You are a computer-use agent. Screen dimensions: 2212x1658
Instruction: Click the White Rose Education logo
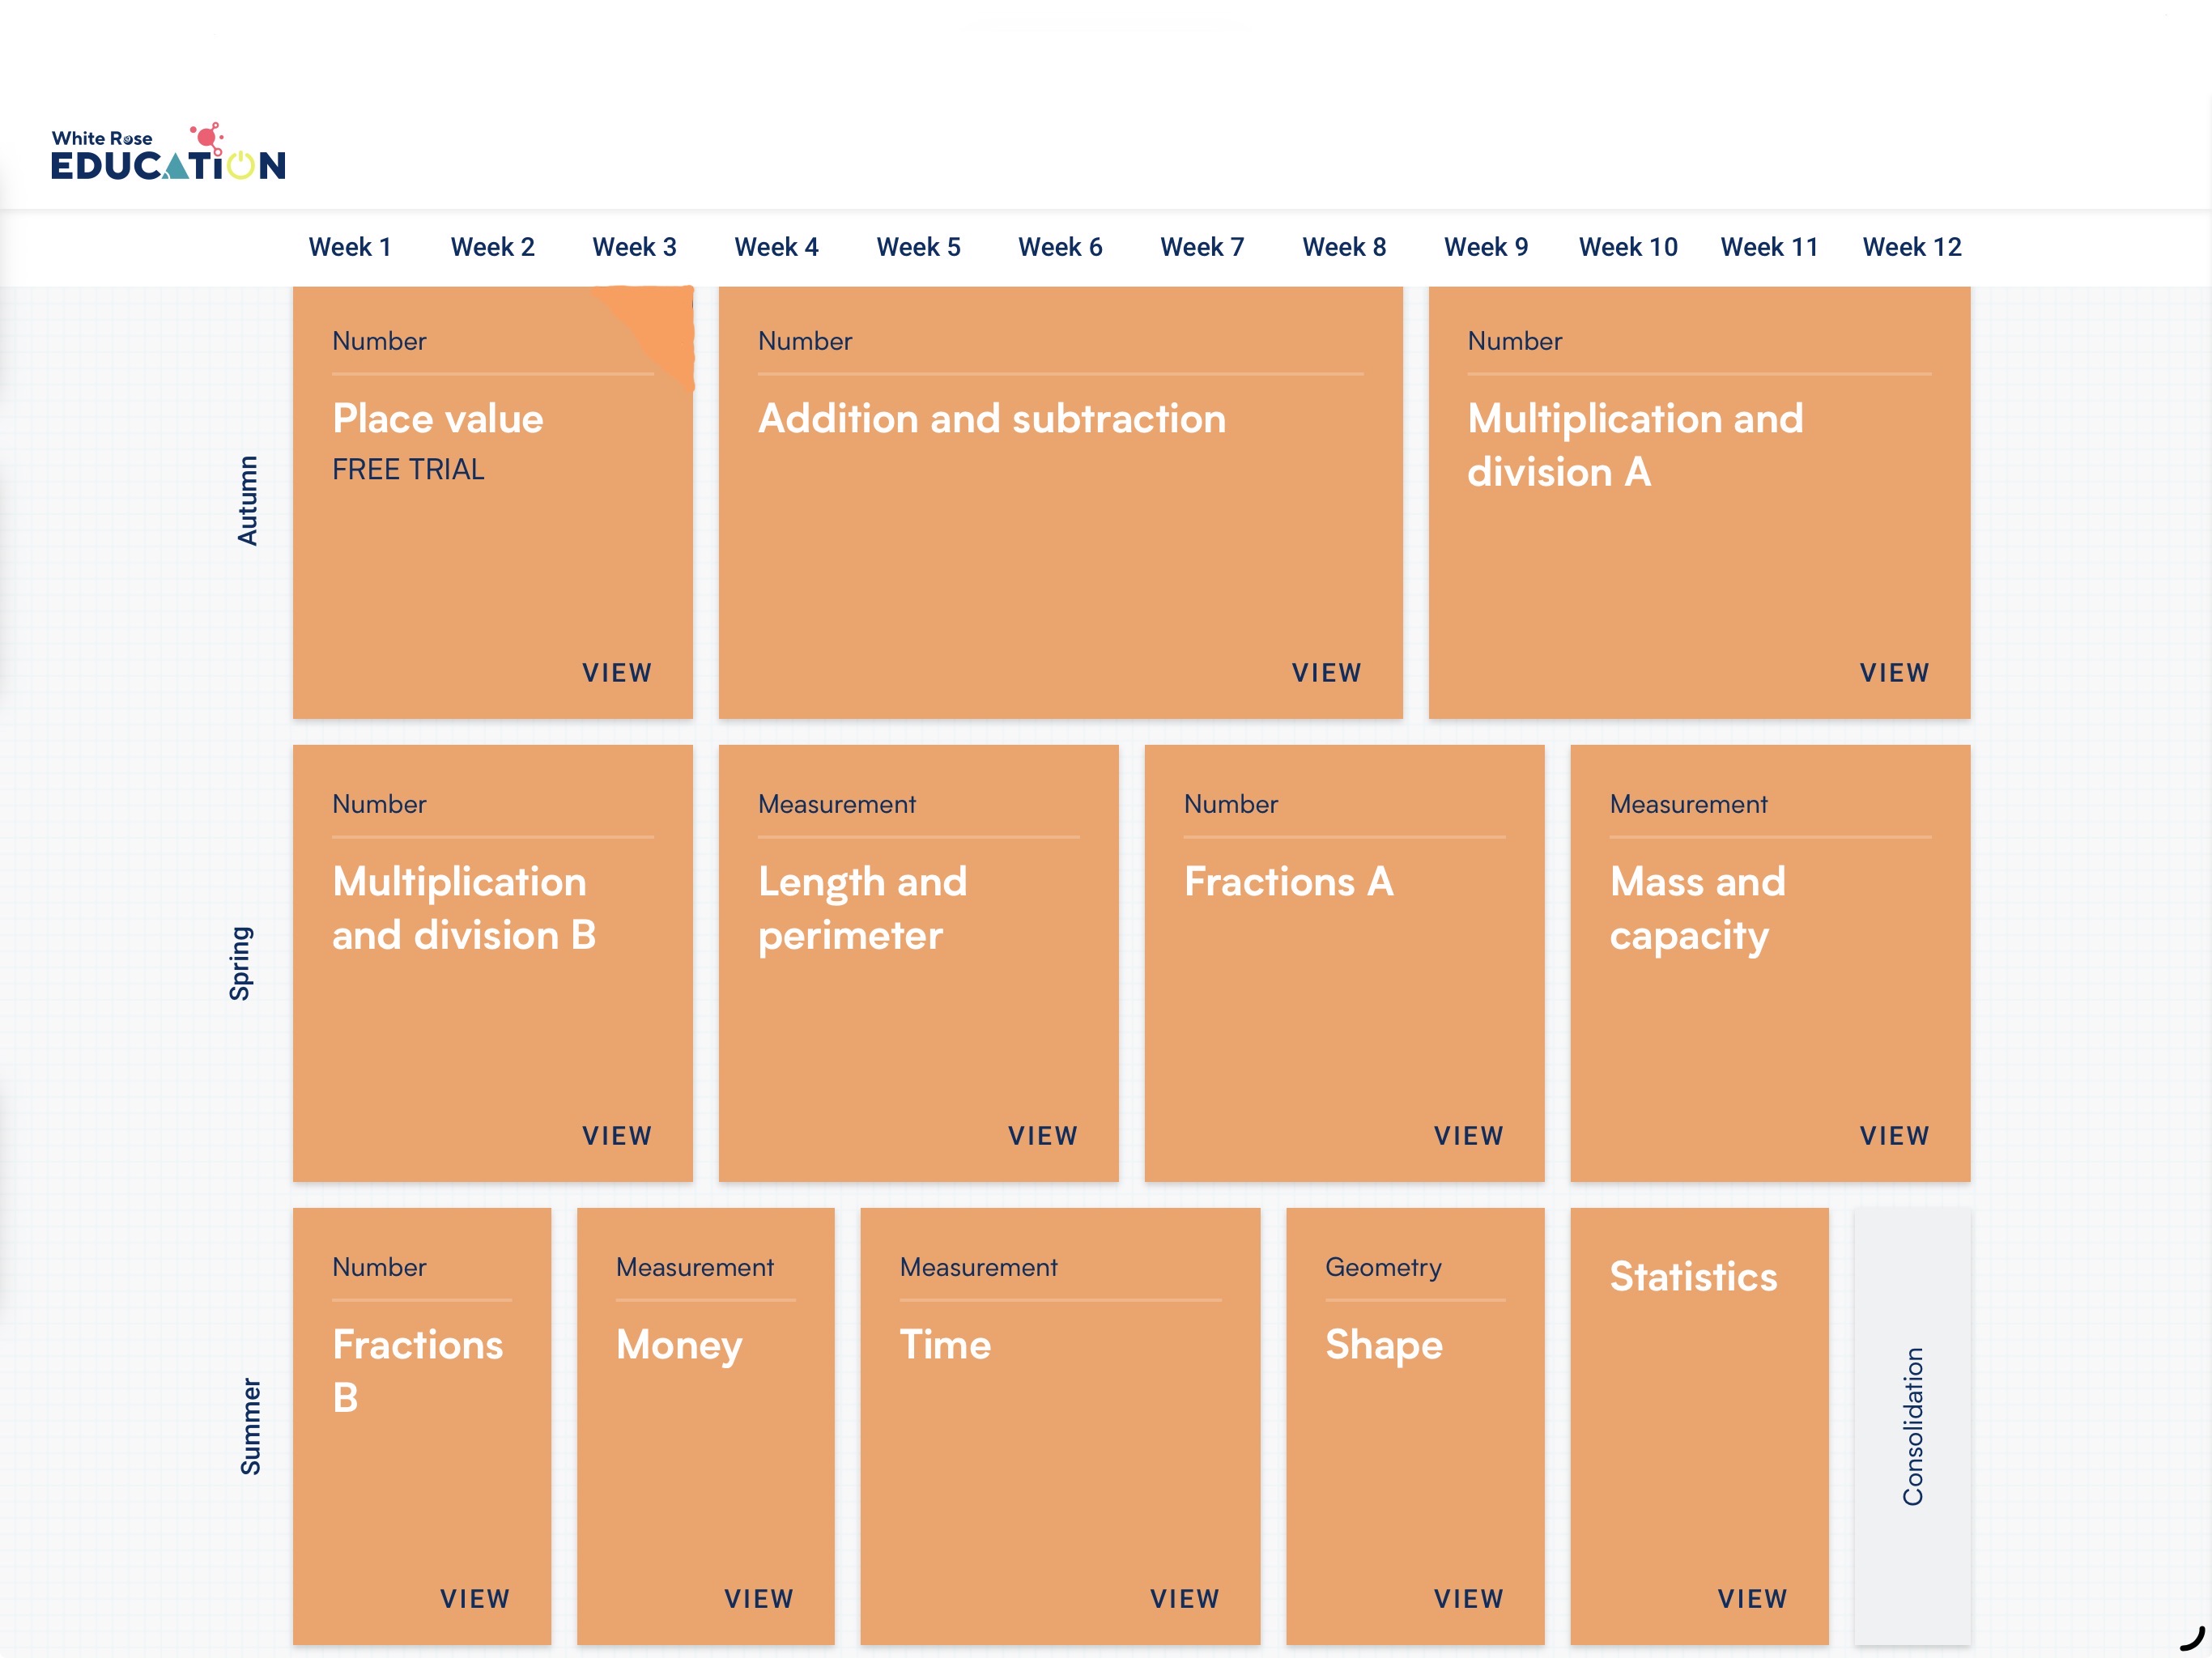click(x=168, y=152)
